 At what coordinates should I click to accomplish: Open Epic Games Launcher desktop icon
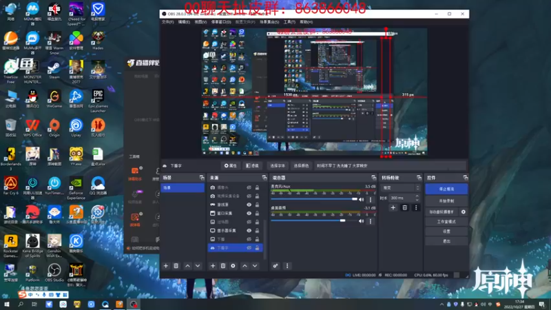(x=98, y=101)
